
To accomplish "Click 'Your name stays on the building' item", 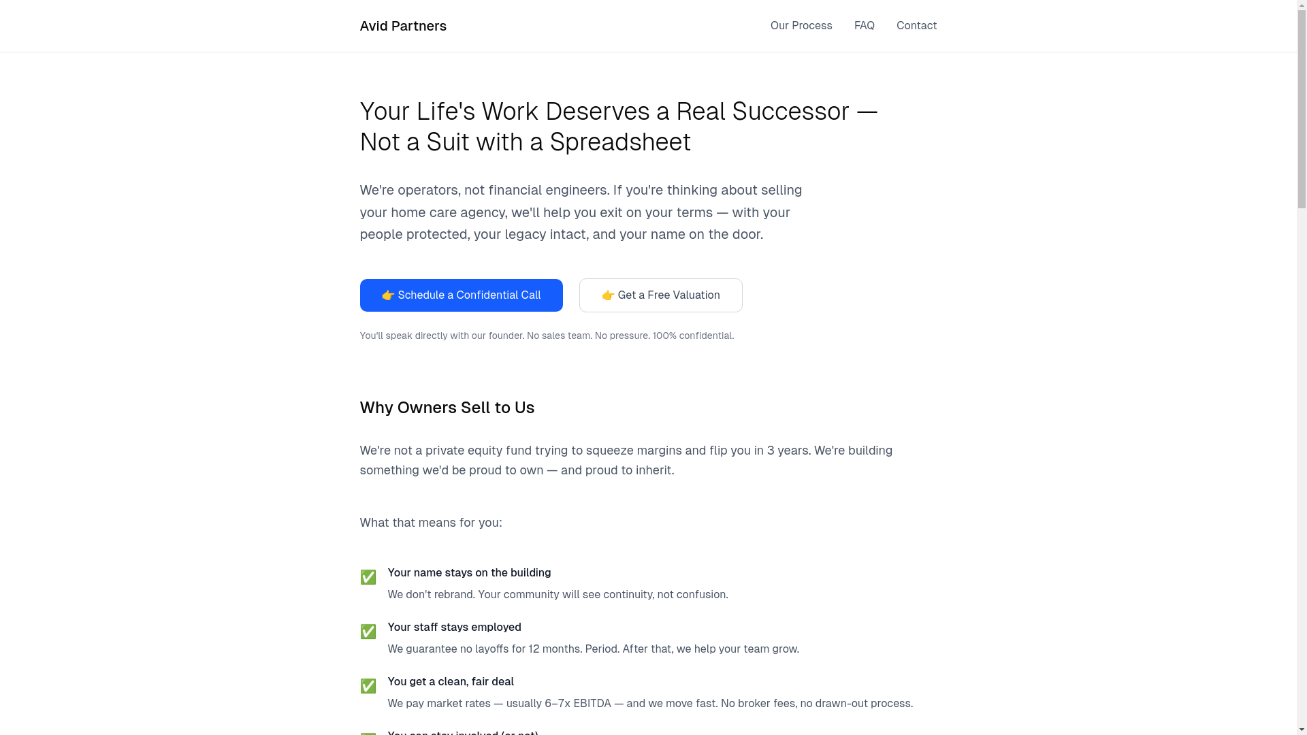I will tap(469, 573).
